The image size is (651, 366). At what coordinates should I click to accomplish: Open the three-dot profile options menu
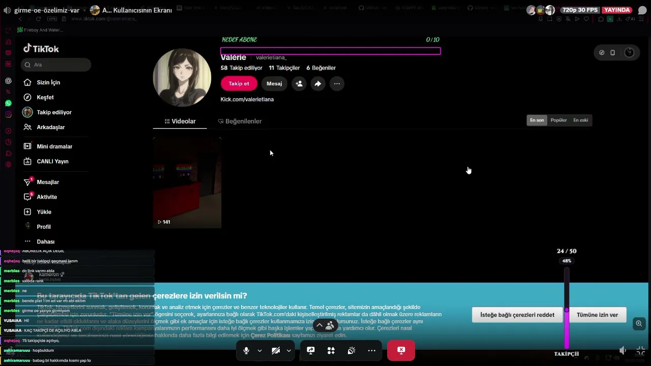click(x=337, y=84)
